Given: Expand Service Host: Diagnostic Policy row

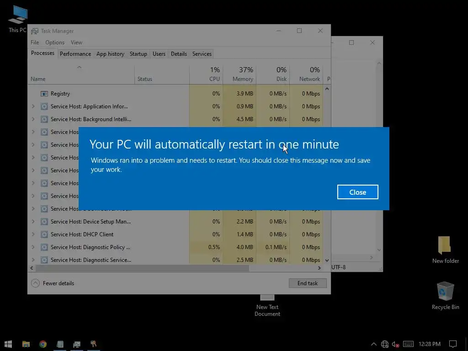Looking at the screenshot, I should click(33, 247).
